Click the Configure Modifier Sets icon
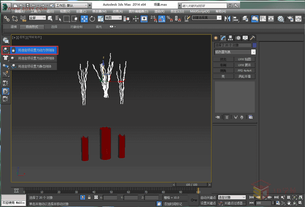Image resolution: width=305 pixels, height=207 pixels. coord(250,117)
